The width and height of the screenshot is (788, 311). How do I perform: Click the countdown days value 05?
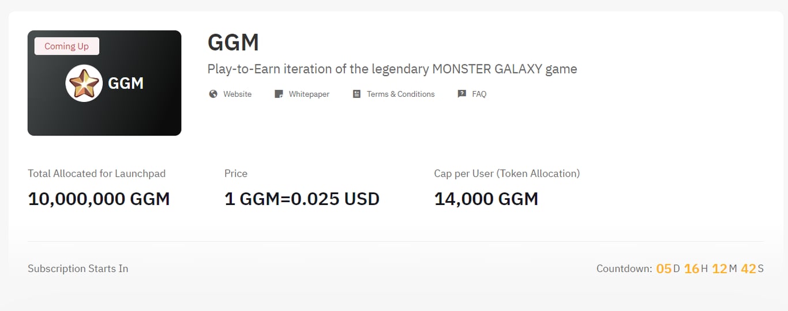pyautogui.click(x=663, y=268)
